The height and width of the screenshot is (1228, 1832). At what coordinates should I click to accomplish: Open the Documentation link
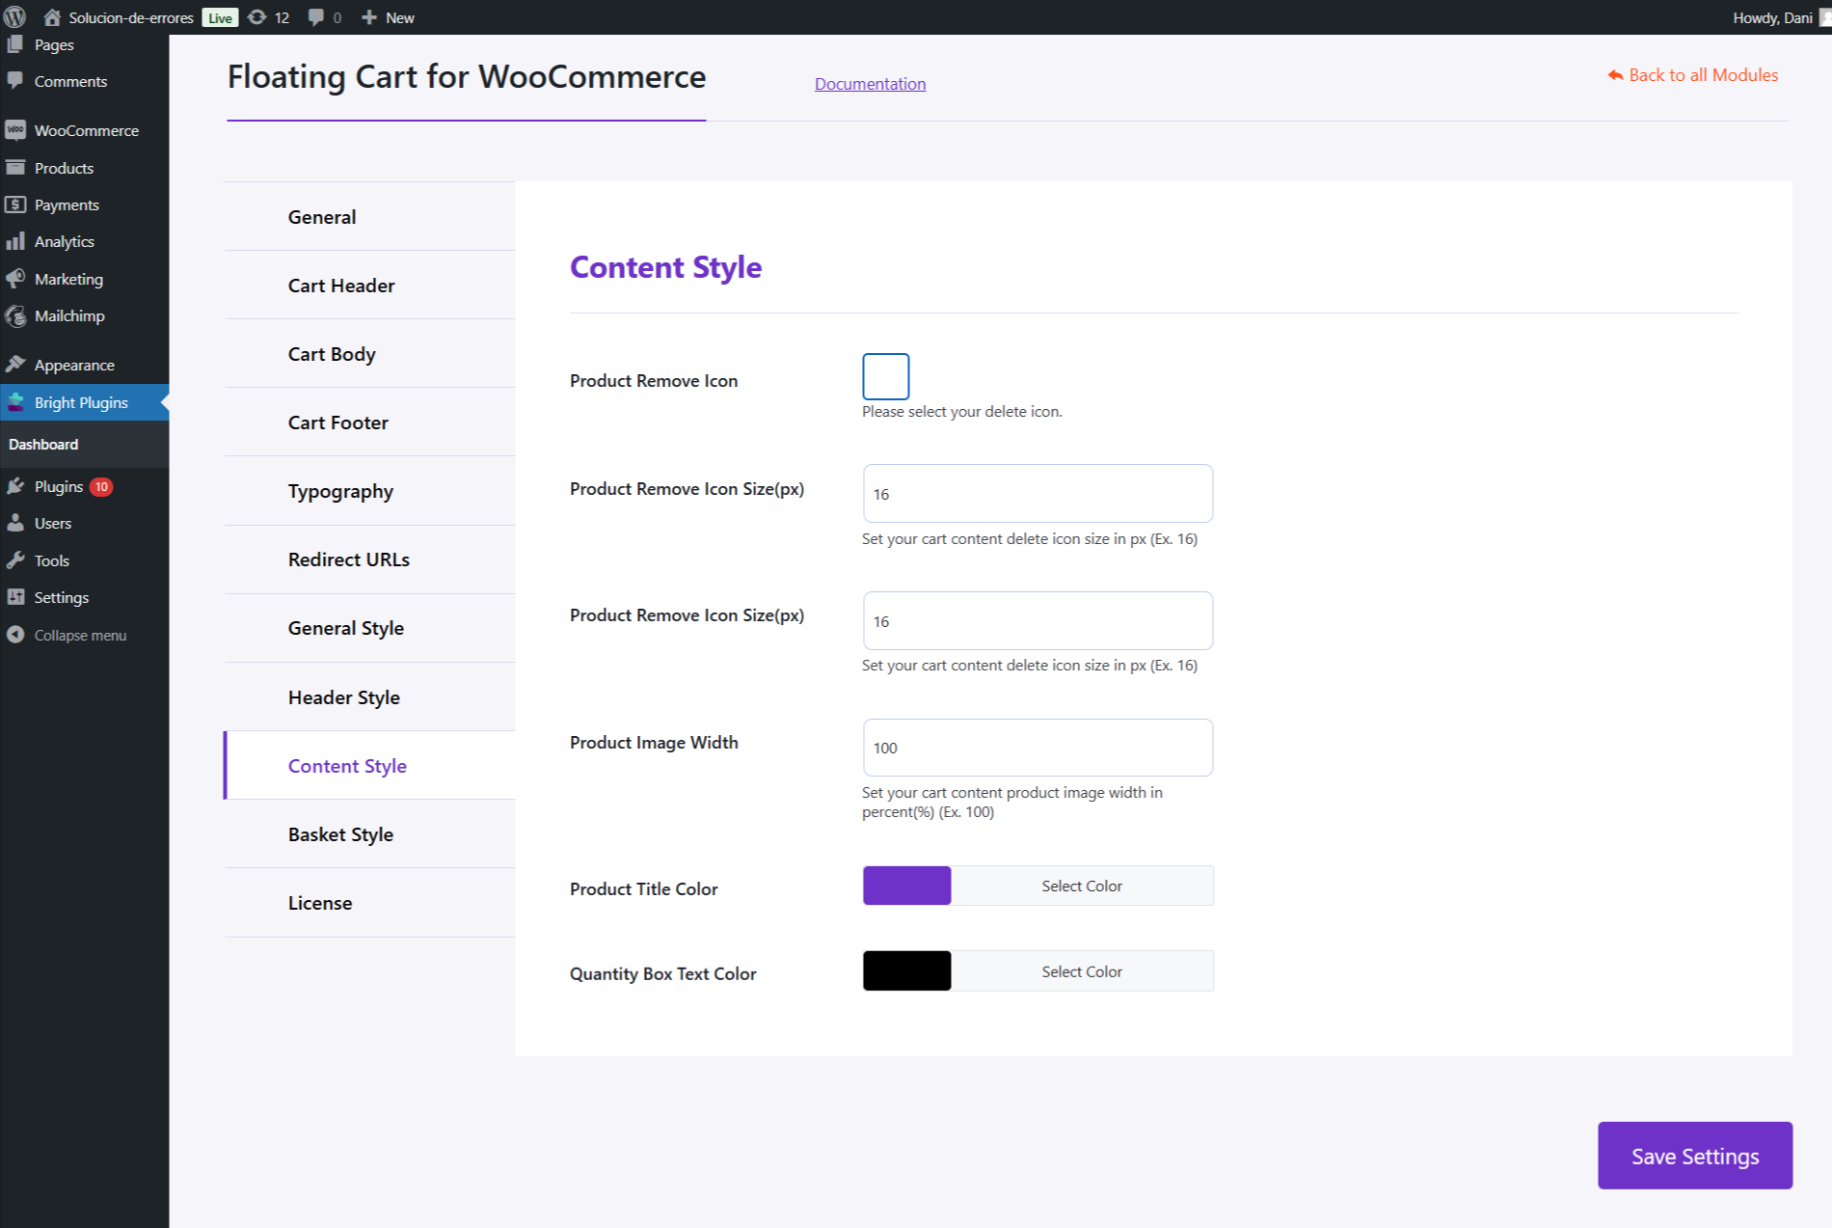(870, 84)
